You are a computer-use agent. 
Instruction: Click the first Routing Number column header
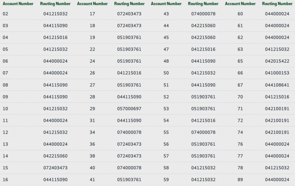pyautogui.click(x=55, y=4)
